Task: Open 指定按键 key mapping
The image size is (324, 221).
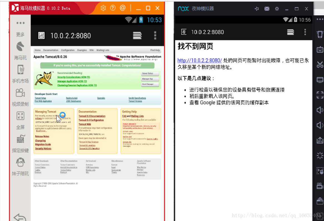Action: pos(20,144)
